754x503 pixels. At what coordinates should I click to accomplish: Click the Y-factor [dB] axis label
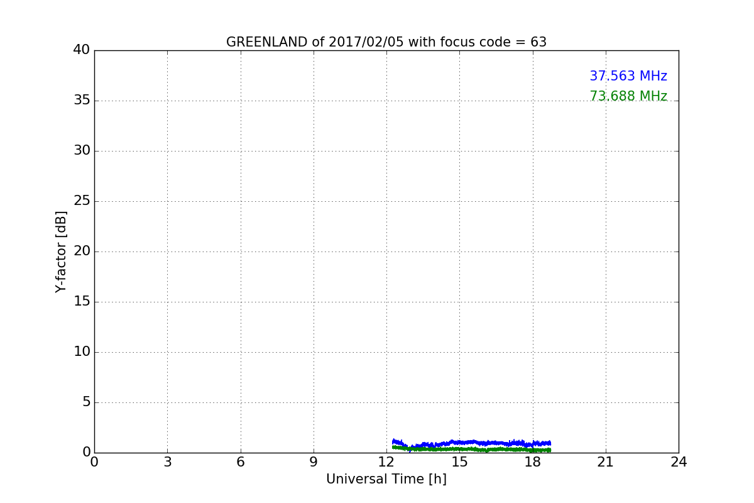click(x=61, y=251)
